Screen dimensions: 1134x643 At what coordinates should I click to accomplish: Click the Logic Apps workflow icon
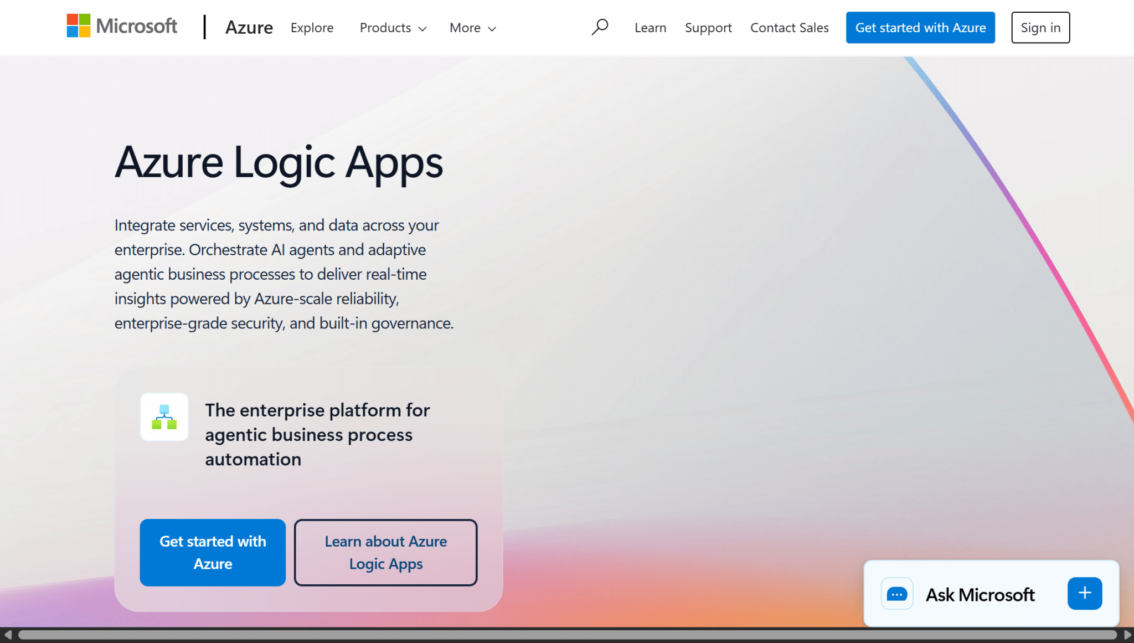pos(164,417)
